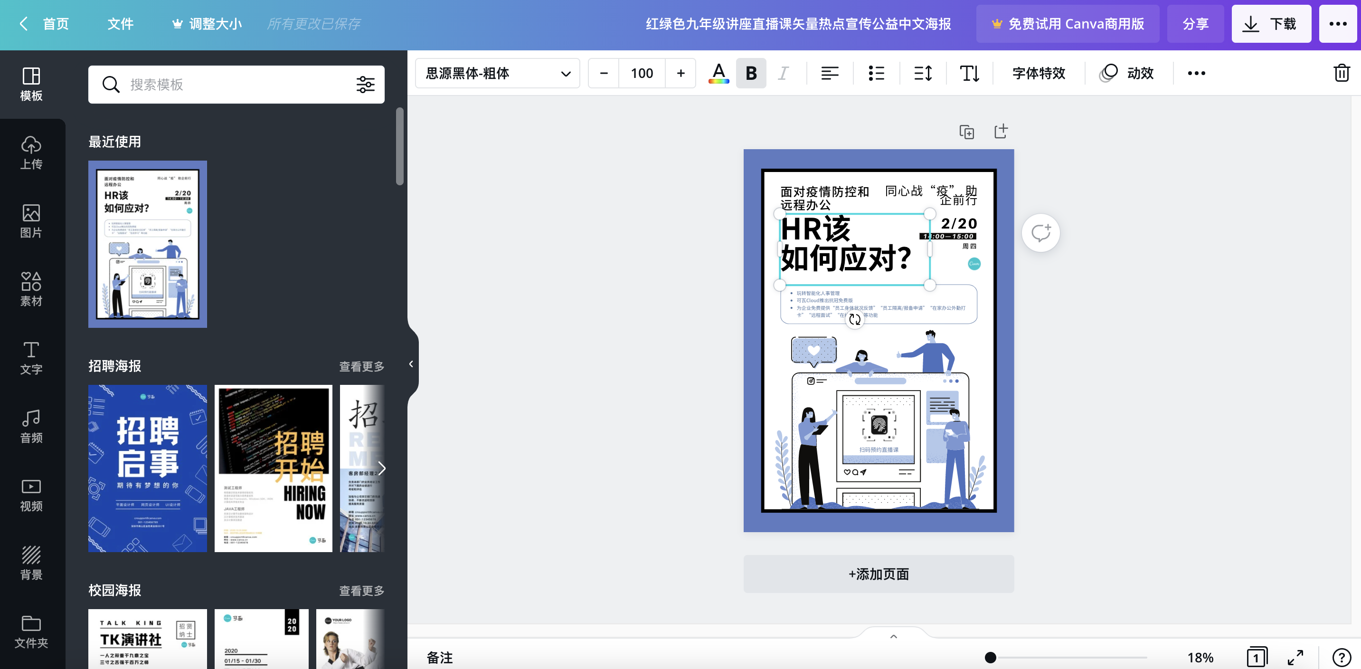The image size is (1361, 669).
Task: Open the 思源黑体-粗体 font dropdown
Action: (x=497, y=73)
